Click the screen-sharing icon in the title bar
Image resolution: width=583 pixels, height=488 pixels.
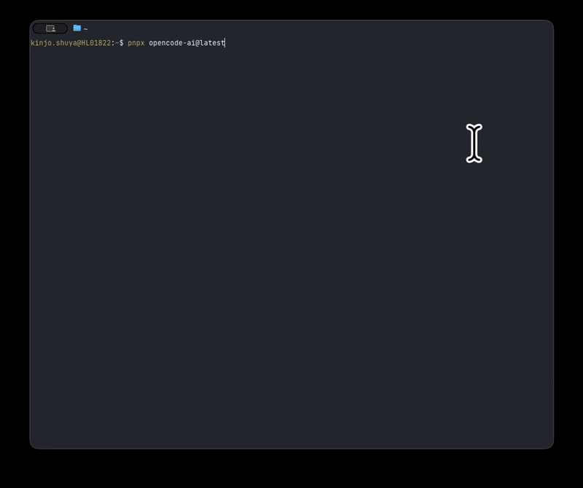[x=51, y=28]
